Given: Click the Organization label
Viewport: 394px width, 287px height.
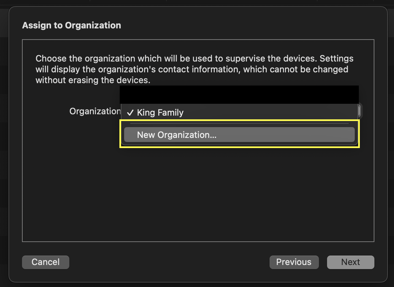Looking at the screenshot, I should 94,111.
